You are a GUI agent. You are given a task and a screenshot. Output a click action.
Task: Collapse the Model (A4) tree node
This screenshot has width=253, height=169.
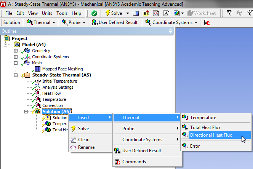(x=5, y=45)
